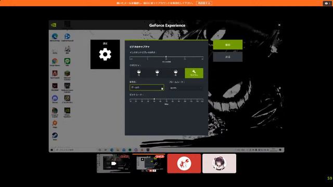The image size is (333, 187).
Task: Open Task View on the taskbar
Action: [x=106, y=150]
